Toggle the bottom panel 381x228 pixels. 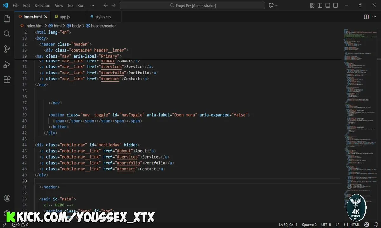328,5
